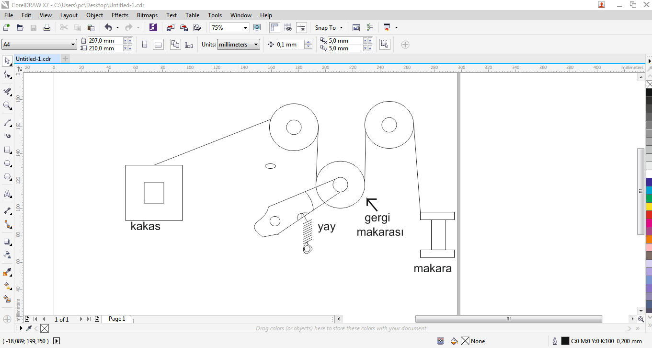
Task: Select the Zoom tool
Action: (x=7, y=105)
